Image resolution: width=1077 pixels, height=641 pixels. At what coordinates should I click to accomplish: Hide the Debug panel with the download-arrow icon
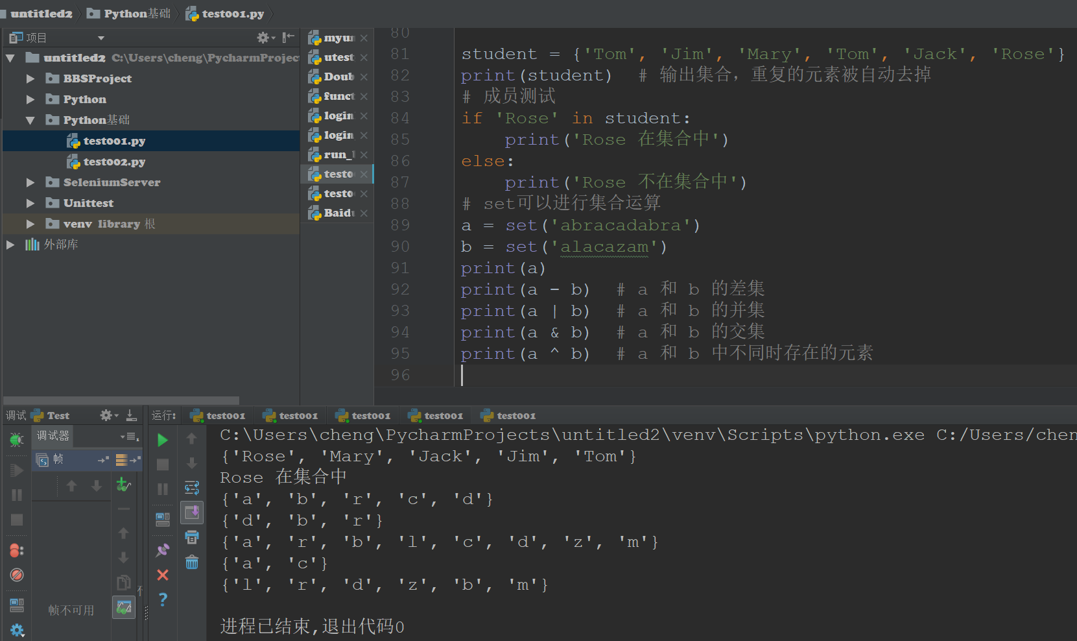131,415
